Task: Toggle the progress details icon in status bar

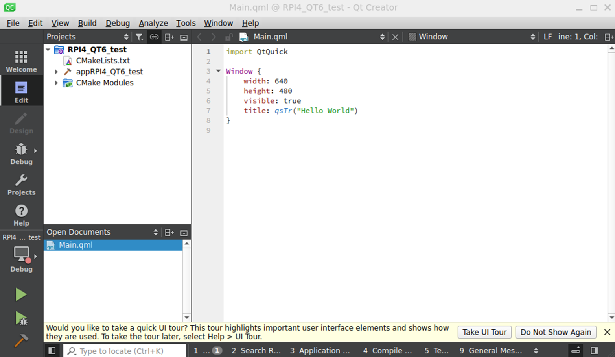Action: (575, 350)
